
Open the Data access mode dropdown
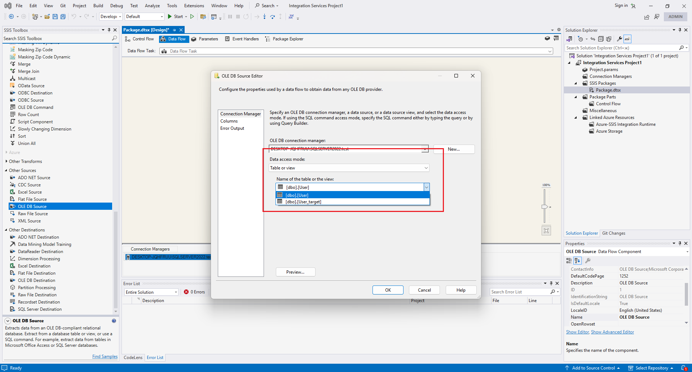tap(349, 168)
